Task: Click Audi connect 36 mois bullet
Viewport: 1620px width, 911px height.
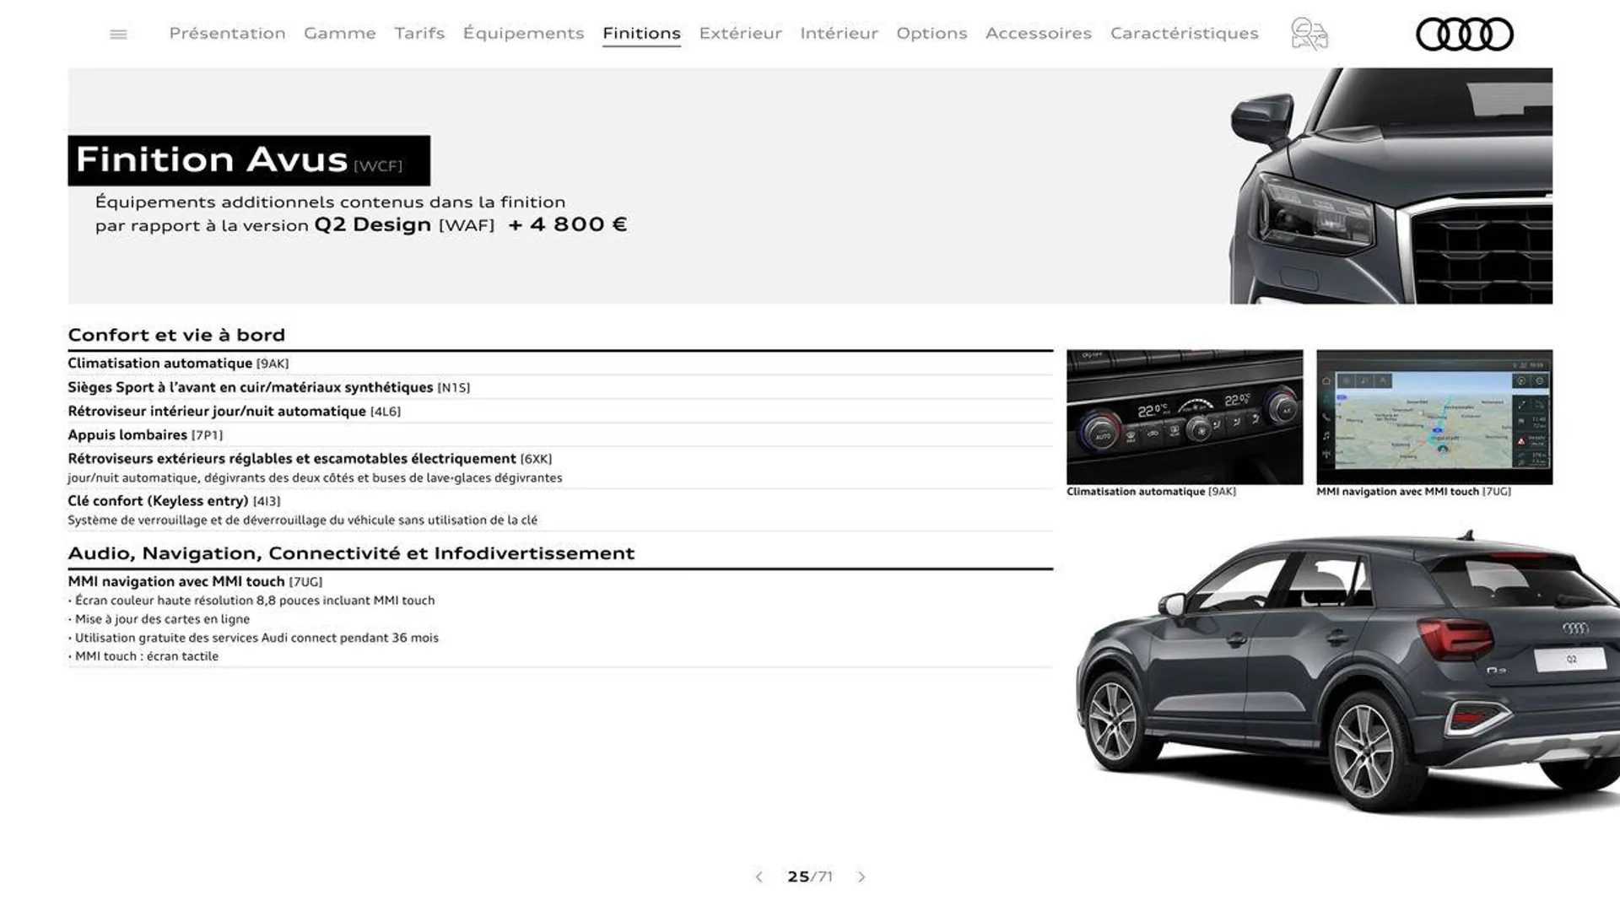Action: (x=253, y=638)
